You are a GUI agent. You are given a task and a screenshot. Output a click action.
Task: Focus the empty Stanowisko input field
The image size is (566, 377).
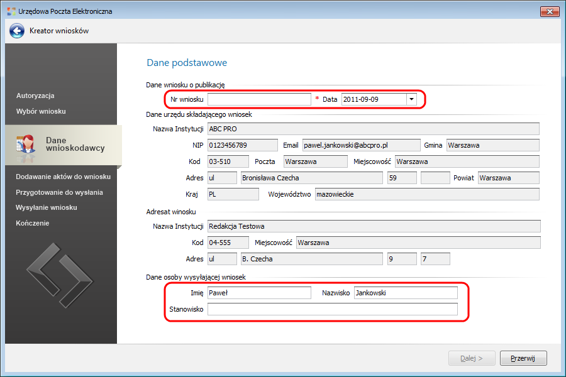click(333, 309)
